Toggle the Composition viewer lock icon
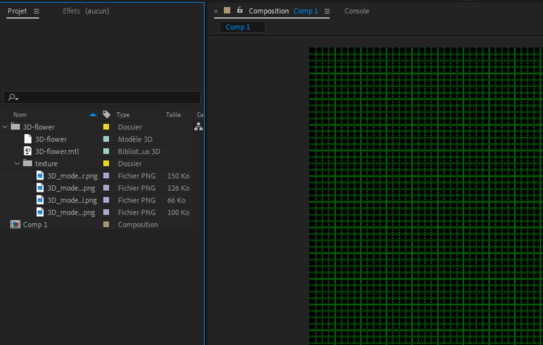543x345 pixels. 240,10
